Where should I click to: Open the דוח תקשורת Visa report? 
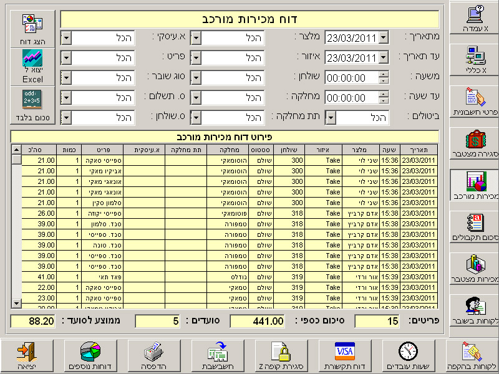(344, 356)
